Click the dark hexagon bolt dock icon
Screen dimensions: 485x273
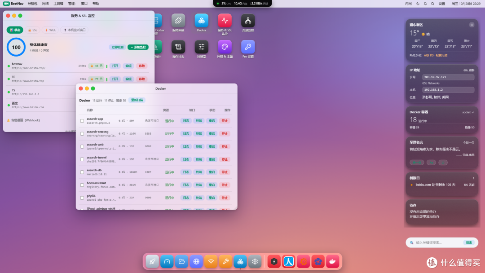coord(274,262)
